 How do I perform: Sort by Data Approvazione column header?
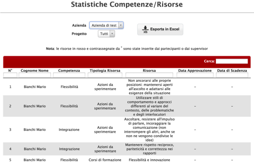[x=195, y=71]
